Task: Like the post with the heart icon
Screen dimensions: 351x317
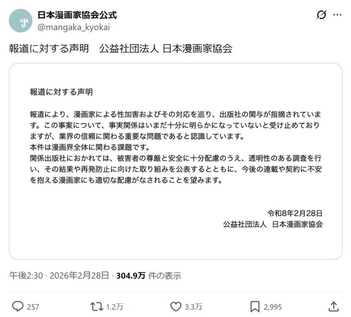Action: [175, 307]
